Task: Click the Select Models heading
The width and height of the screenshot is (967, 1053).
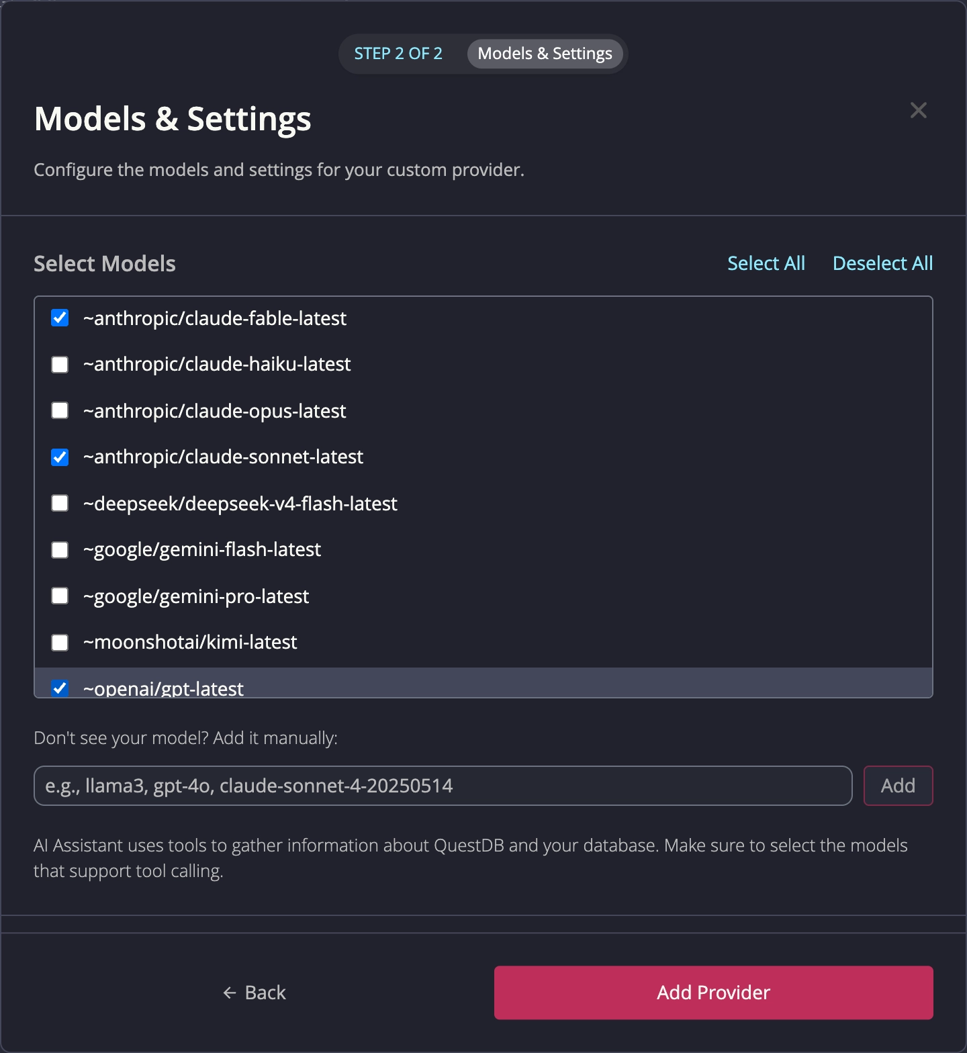Action: click(x=105, y=264)
